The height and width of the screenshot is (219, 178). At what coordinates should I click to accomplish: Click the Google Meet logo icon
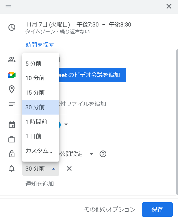tap(12, 75)
